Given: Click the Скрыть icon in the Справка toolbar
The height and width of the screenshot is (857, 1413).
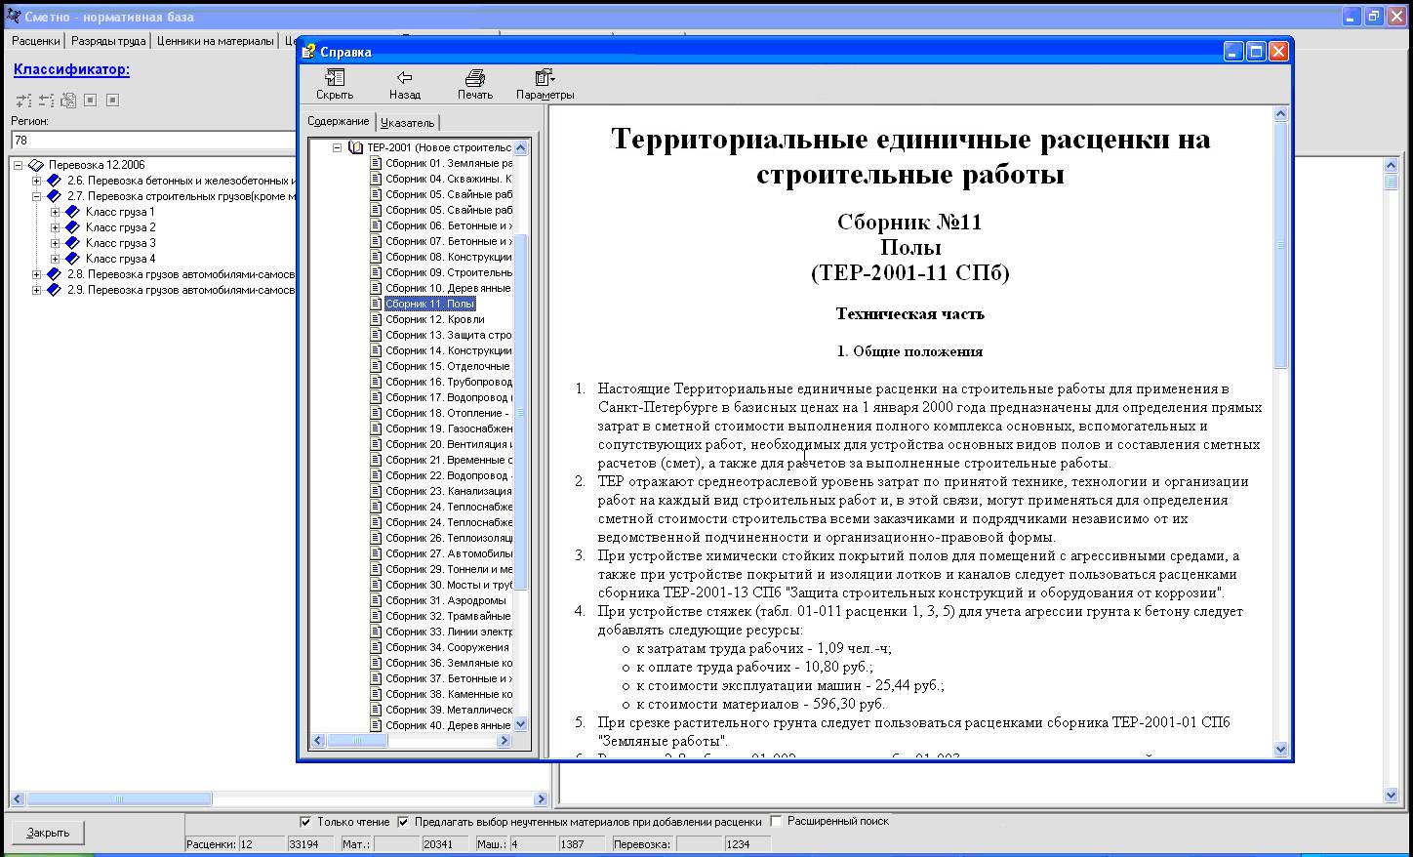Looking at the screenshot, I should tap(335, 77).
